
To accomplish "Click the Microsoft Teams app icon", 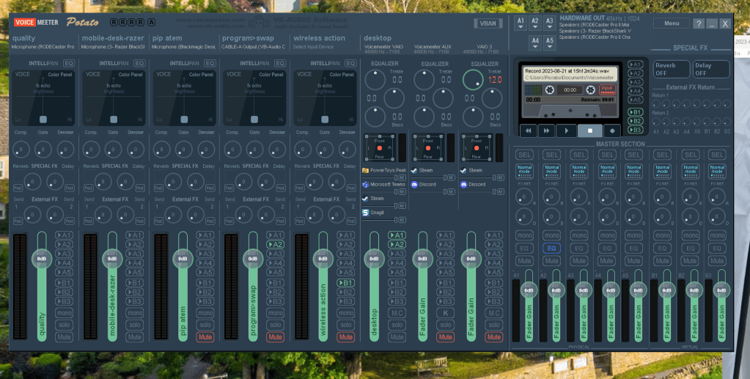I will pyautogui.click(x=365, y=184).
